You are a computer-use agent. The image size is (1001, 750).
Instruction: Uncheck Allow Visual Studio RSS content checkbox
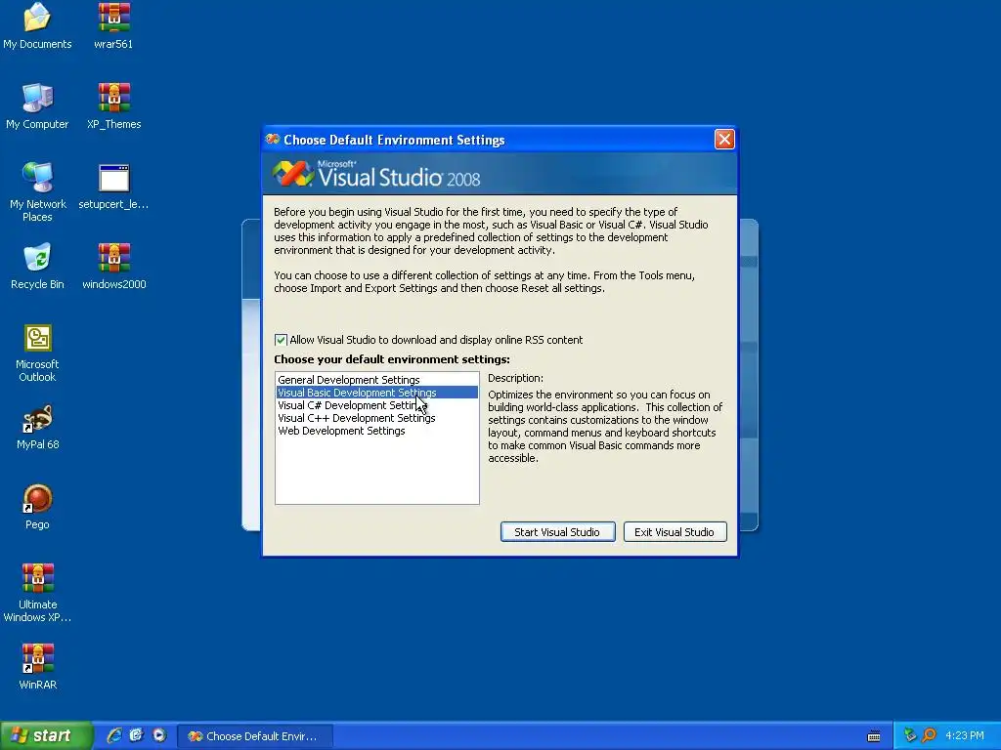point(281,340)
